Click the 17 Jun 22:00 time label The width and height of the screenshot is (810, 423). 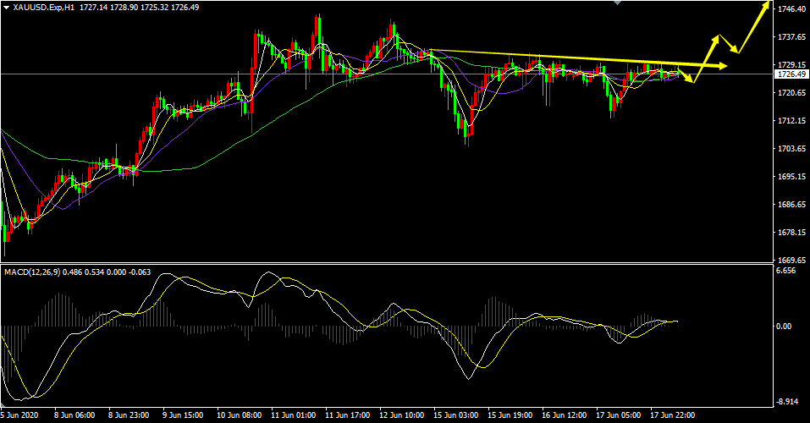coord(674,415)
